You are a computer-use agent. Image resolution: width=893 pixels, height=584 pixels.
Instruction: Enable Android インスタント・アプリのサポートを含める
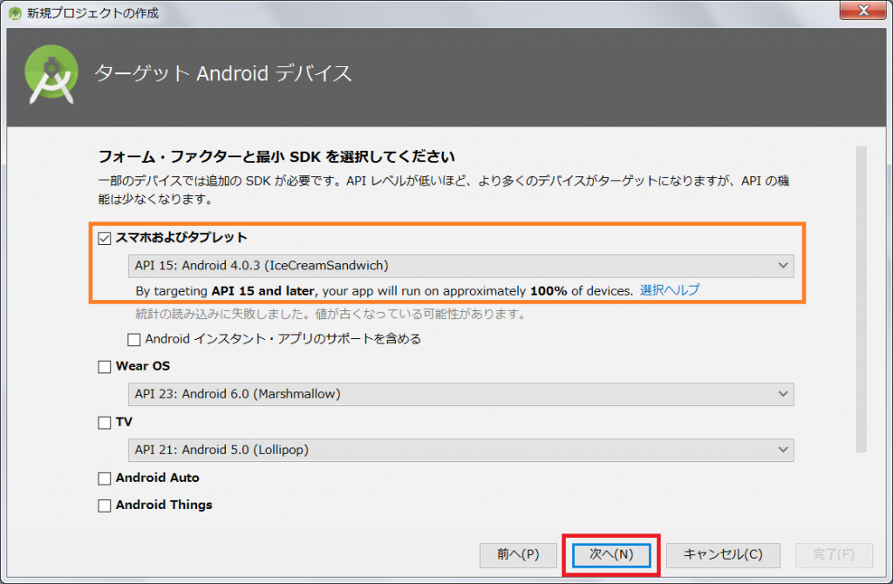tap(135, 339)
